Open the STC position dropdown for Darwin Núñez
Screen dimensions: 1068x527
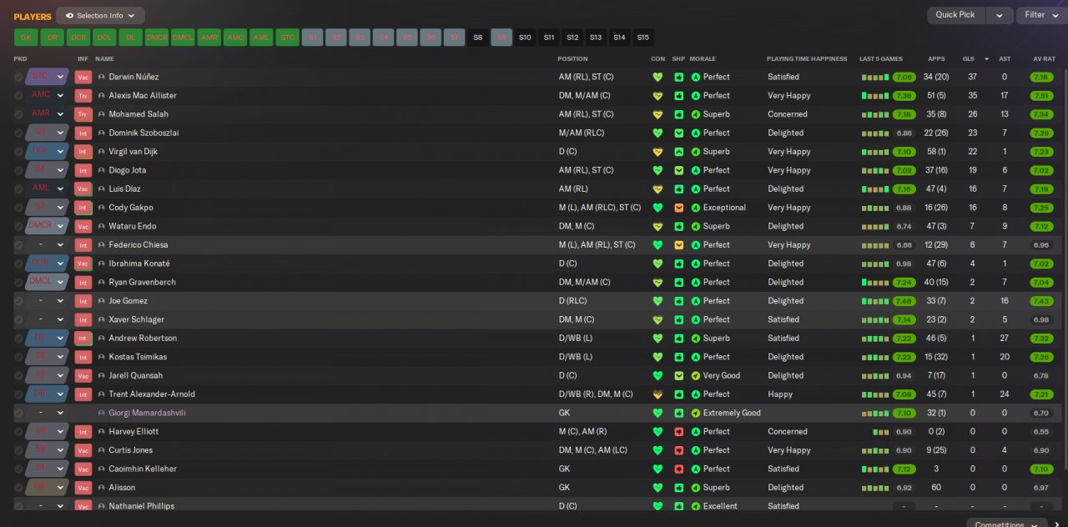(x=47, y=77)
